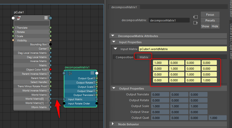Collapse the DecomposeMatrix Attributes section
This screenshot has width=232, height=128.
pyautogui.click(x=113, y=36)
